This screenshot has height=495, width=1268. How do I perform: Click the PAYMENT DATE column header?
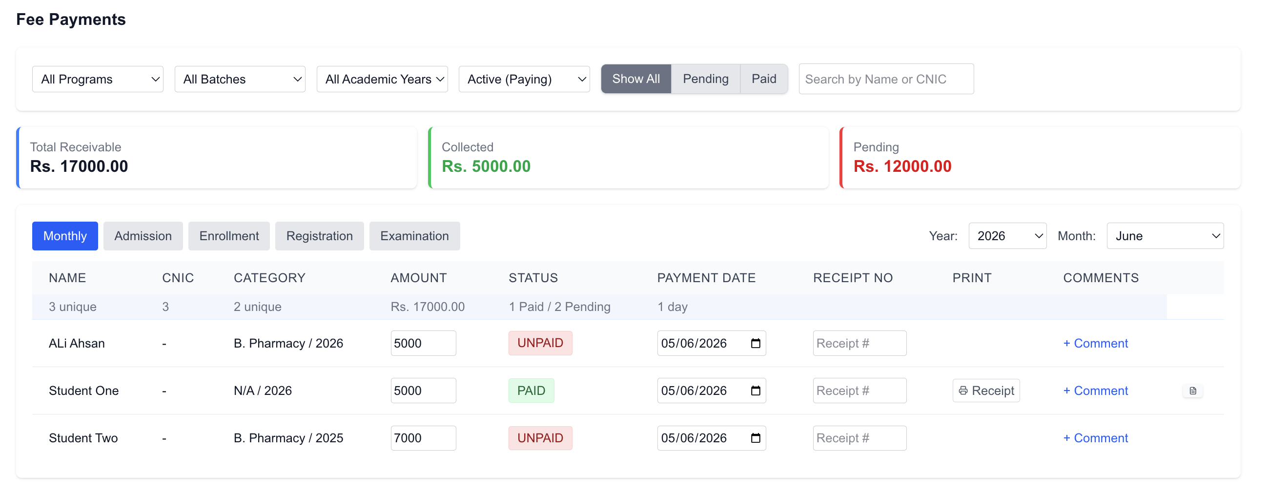tap(706, 278)
